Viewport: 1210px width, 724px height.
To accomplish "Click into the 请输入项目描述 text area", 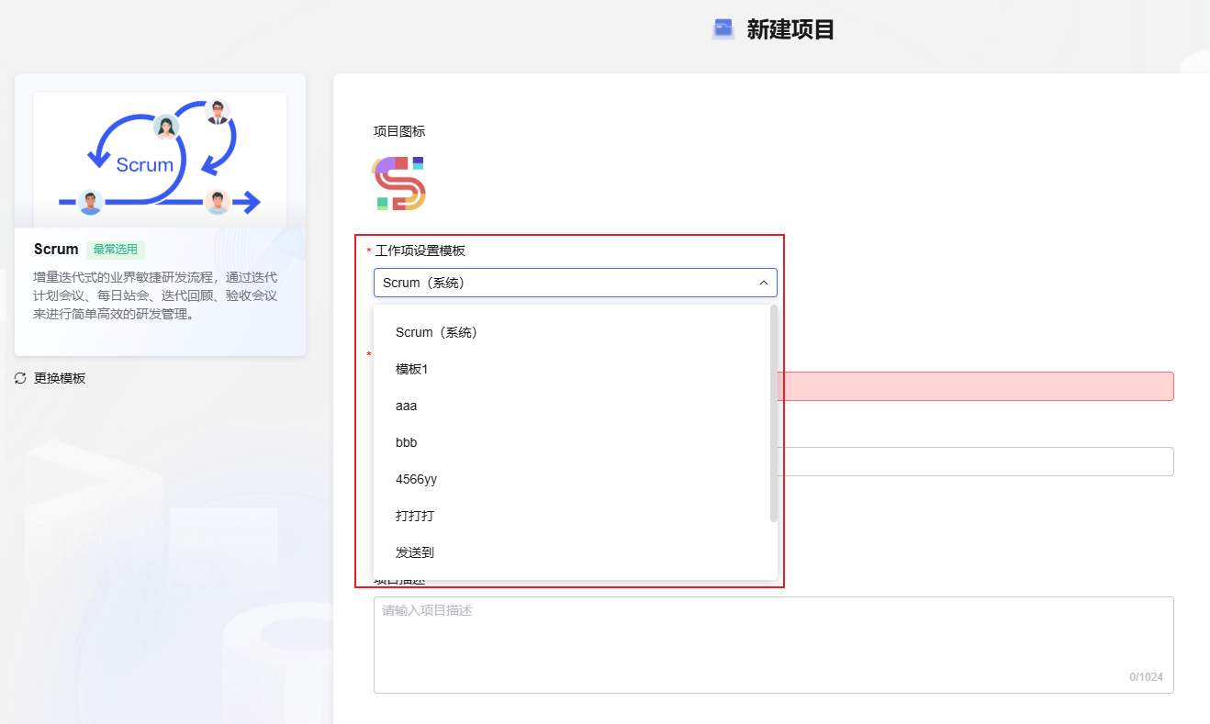I will point(773,644).
